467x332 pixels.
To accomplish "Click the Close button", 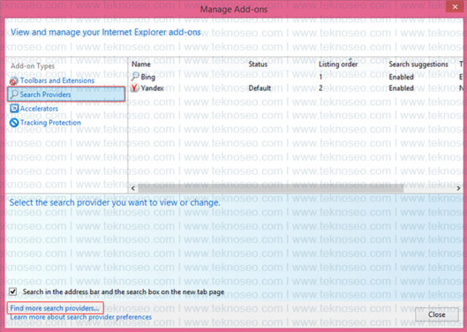I will (436, 315).
